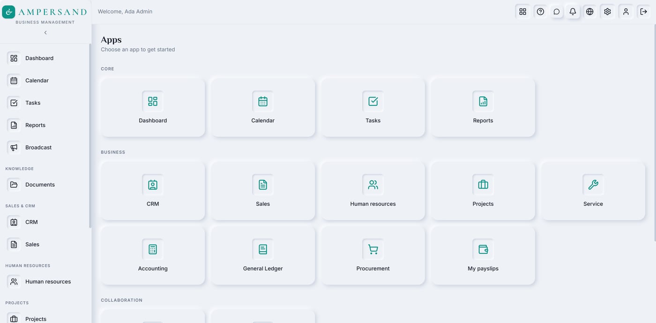Open the Service app card

593,191
